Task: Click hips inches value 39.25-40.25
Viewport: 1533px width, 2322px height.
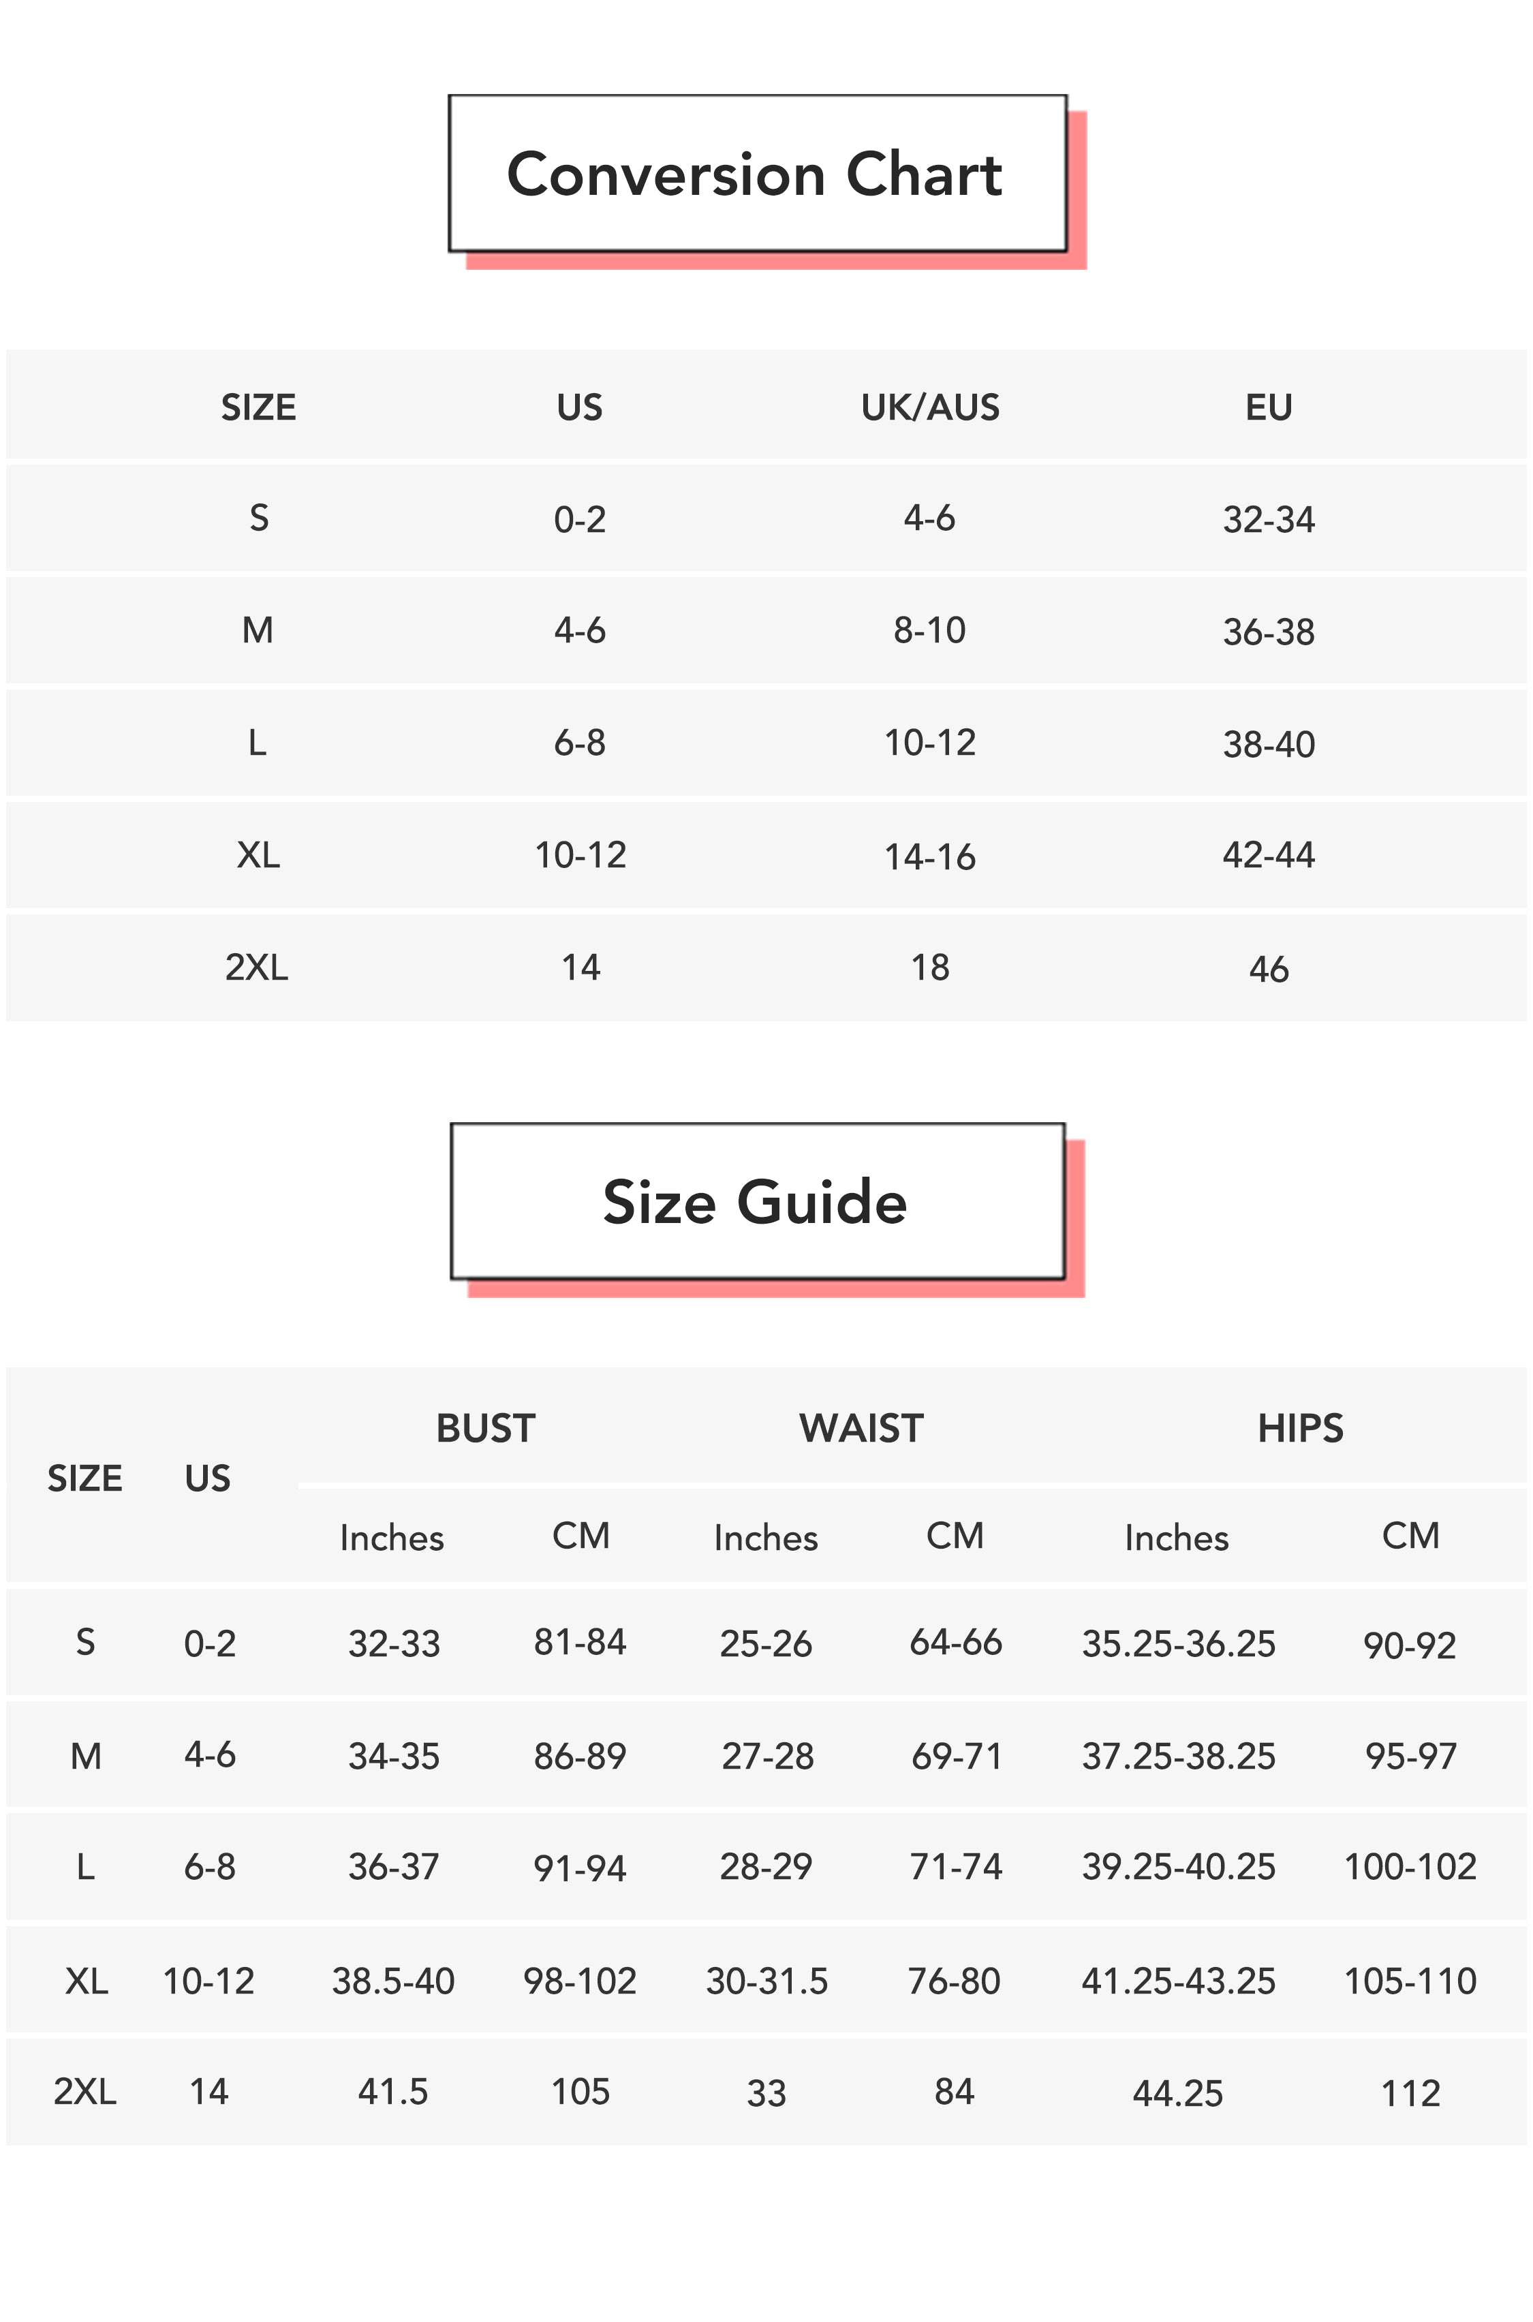Action: tap(1178, 1866)
